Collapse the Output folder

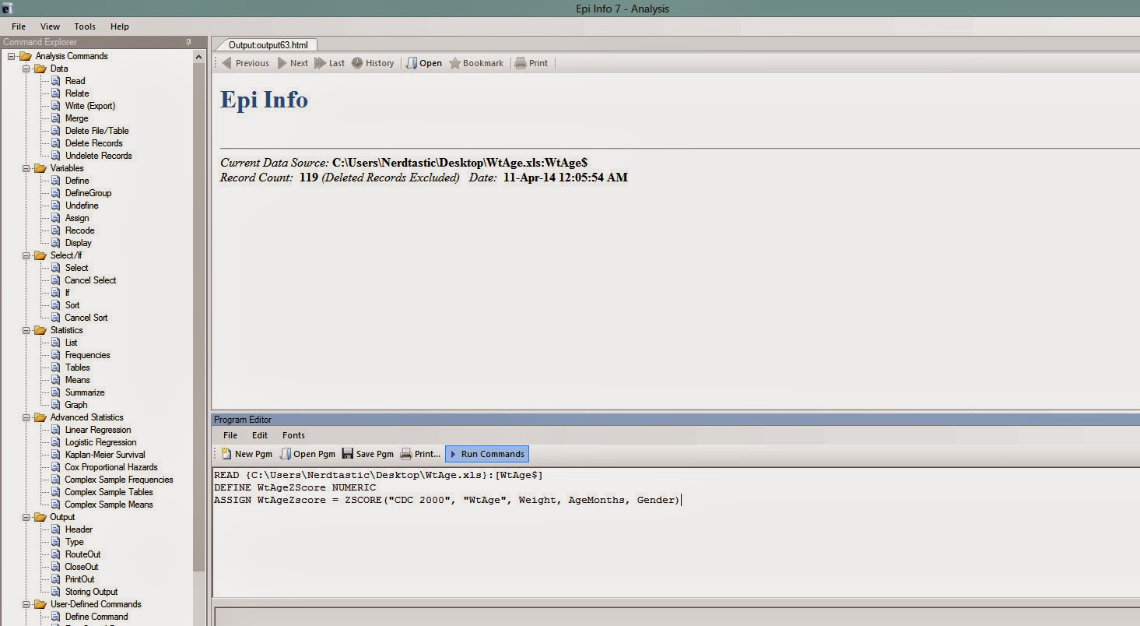click(26, 517)
